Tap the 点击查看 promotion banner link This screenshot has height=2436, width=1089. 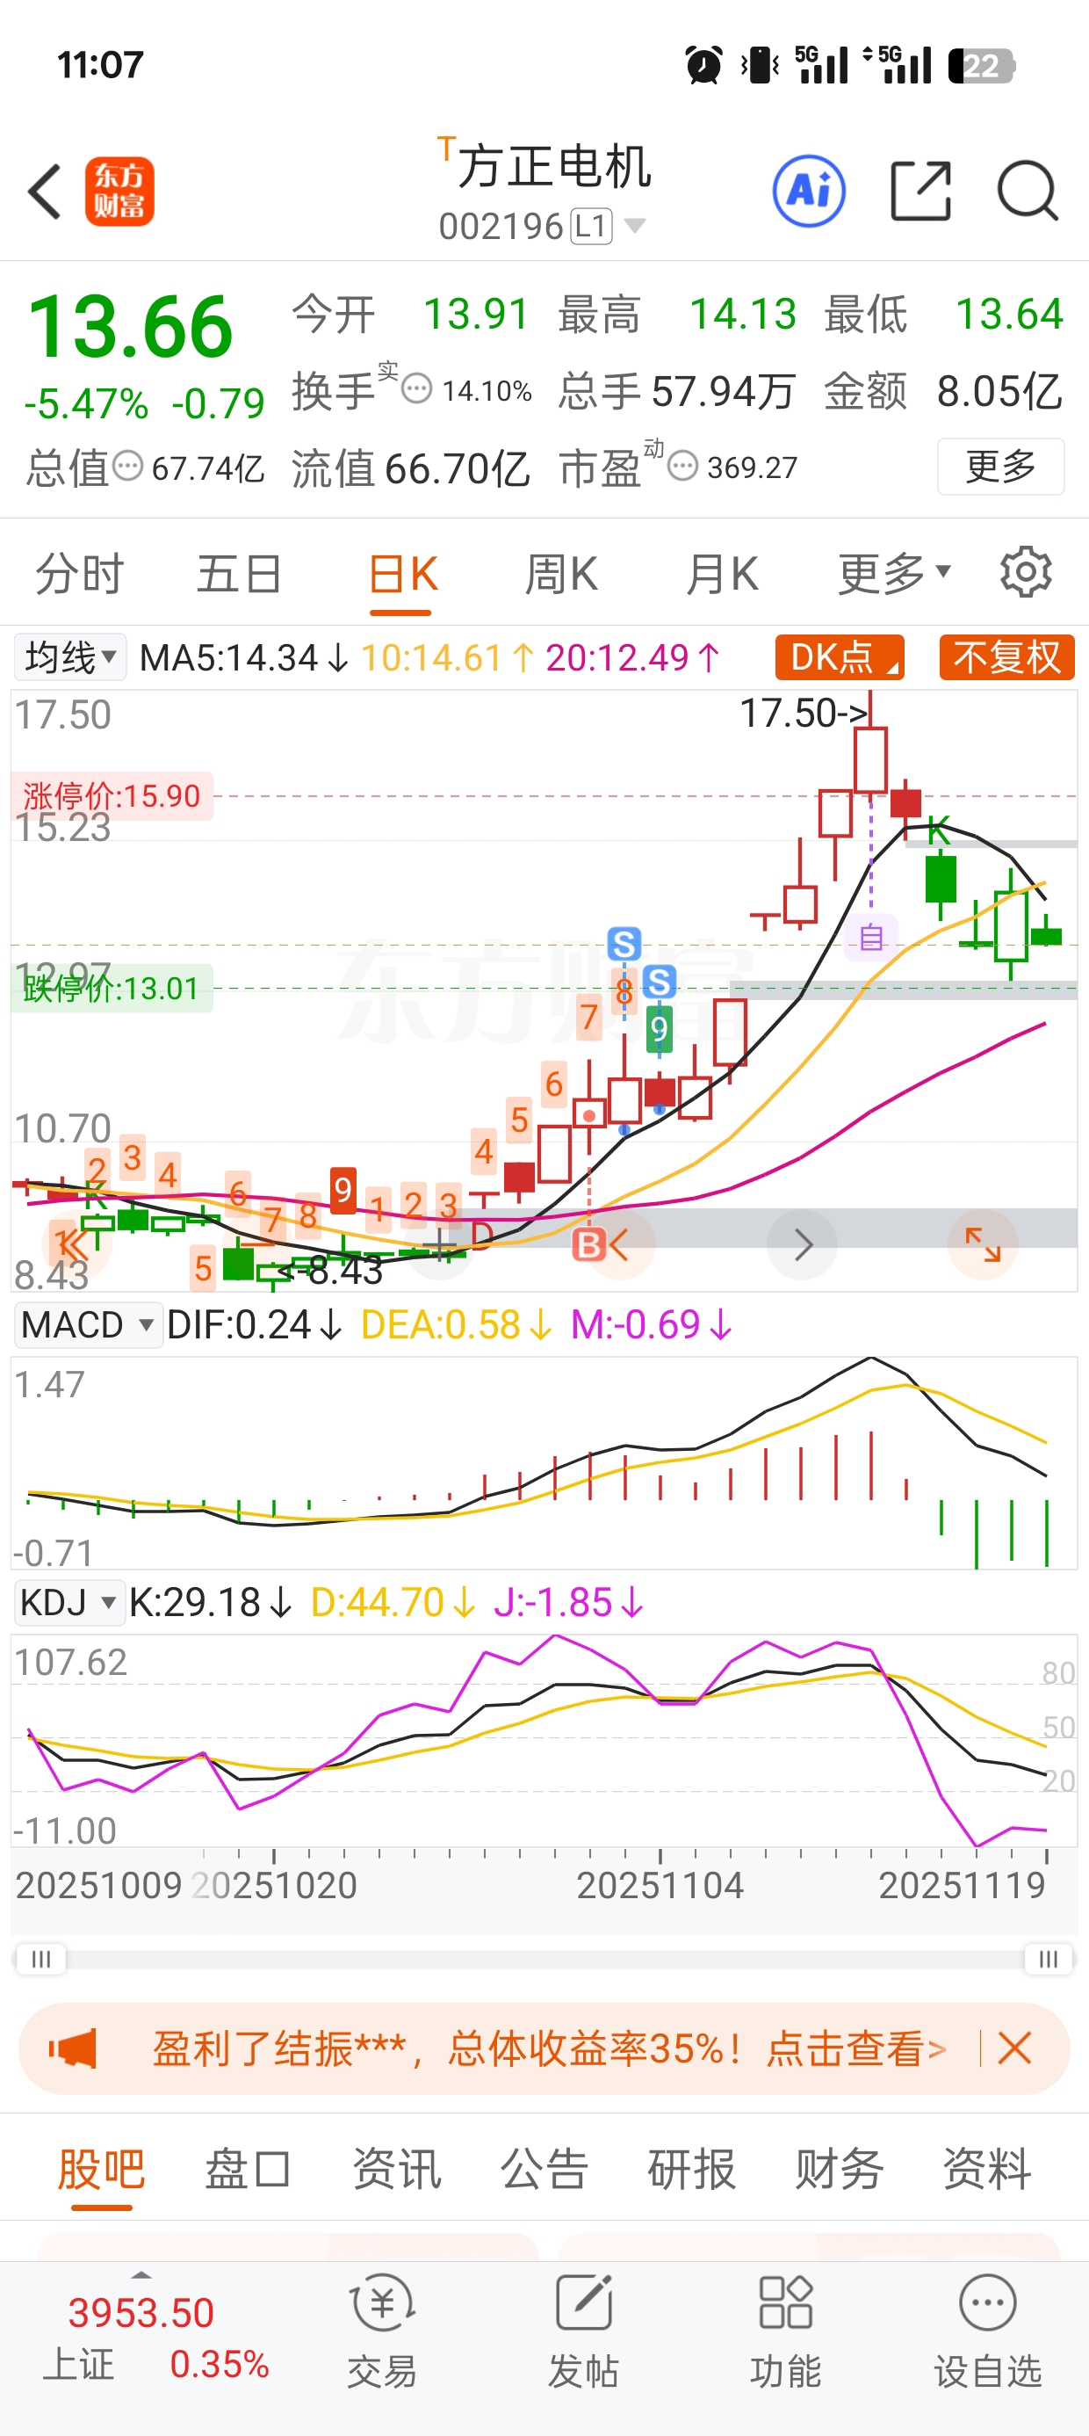point(855,2049)
